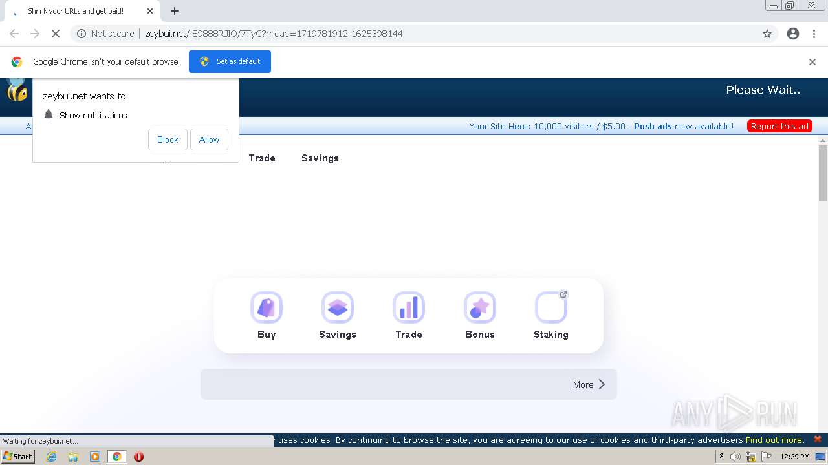Viewport: 828px width, 465px height.
Task: Select the Trade bar-chart icon
Action: (x=409, y=307)
